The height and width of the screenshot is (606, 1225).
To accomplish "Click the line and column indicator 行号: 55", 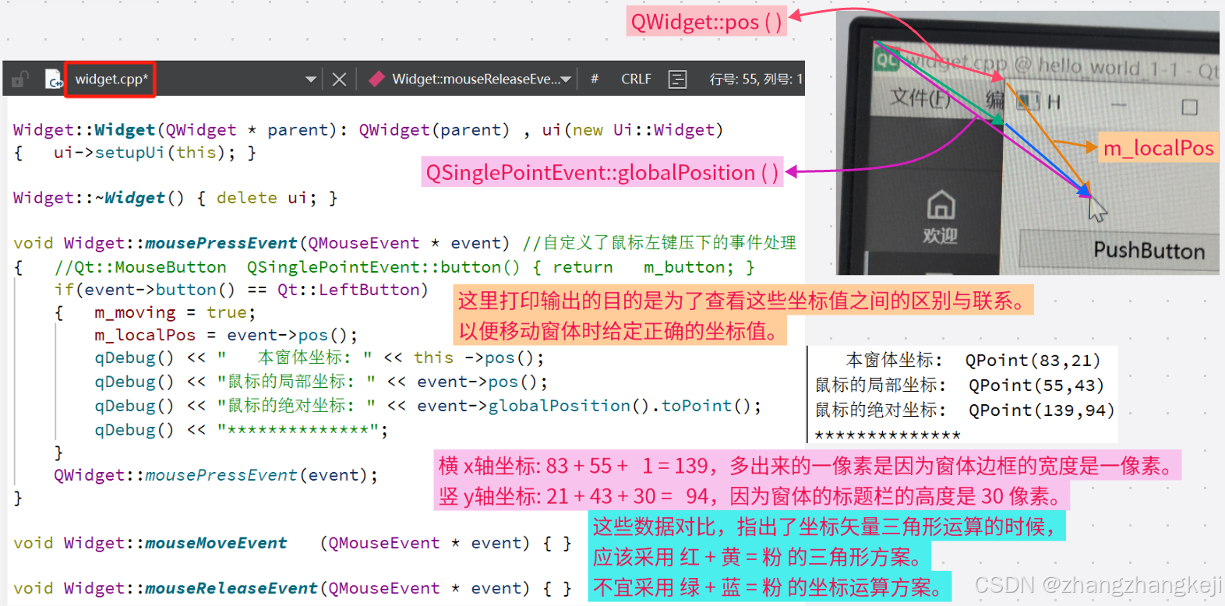I will [755, 79].
